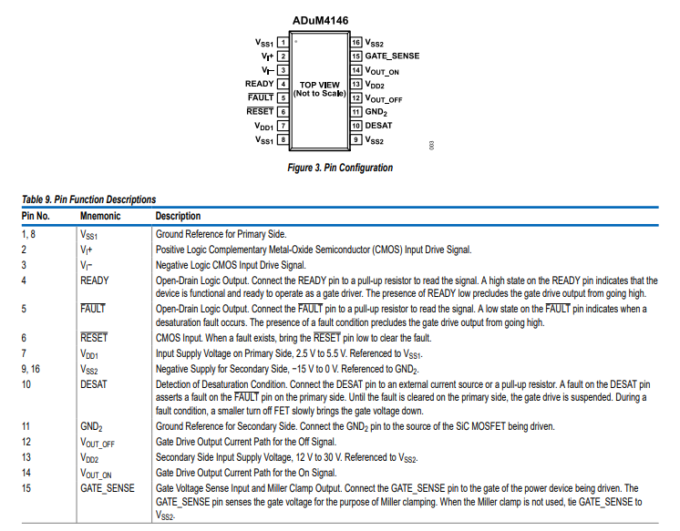Select pin 2 box labeled VI+
Viewport: 680px width, 531px height.
coord(283,56)
